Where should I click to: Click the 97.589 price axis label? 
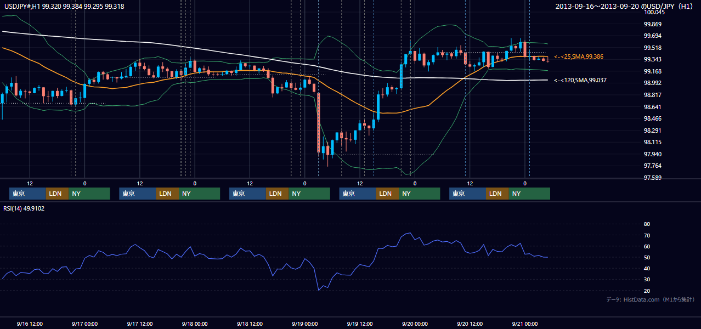click(x=653, y=178)
